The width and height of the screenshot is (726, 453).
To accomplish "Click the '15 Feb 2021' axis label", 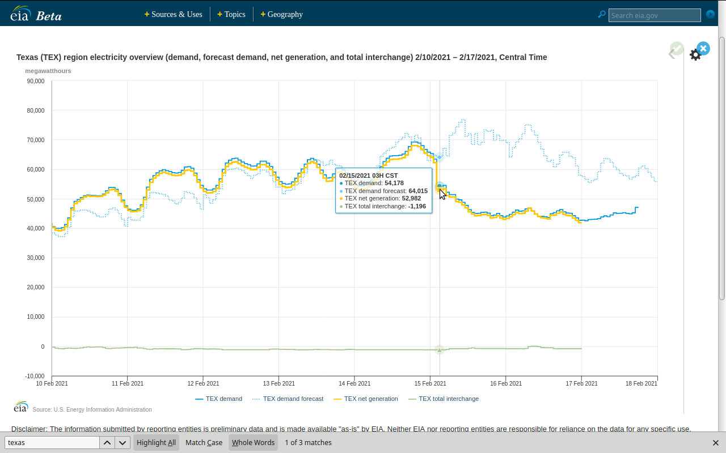I will 430,383.
